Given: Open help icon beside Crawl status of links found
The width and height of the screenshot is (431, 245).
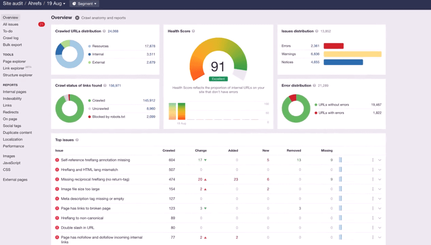Looking at the screenshot, I should pos(105,86).
